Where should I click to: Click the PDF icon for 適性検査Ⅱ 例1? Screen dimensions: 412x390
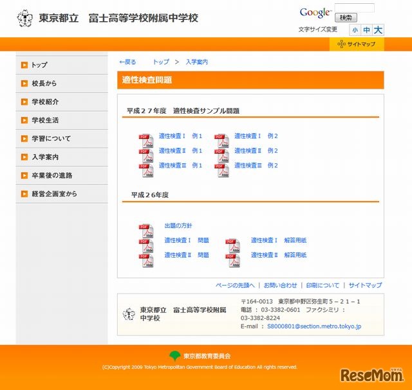pyautogui.click(x=146, y=155)
